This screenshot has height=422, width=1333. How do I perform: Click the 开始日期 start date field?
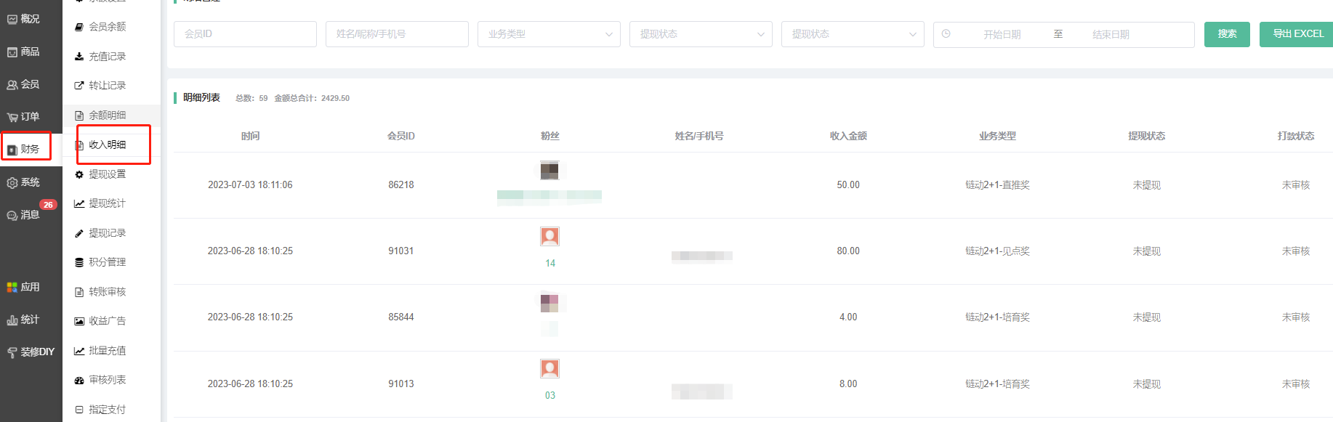1002,35
